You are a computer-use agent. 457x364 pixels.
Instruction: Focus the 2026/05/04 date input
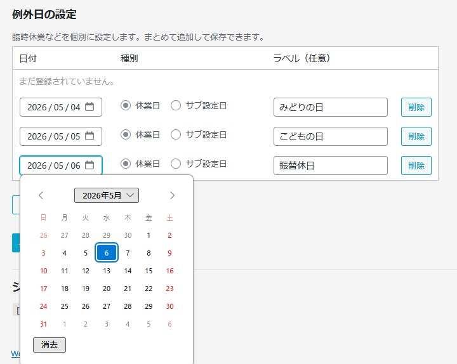click(x=61, y=107)
